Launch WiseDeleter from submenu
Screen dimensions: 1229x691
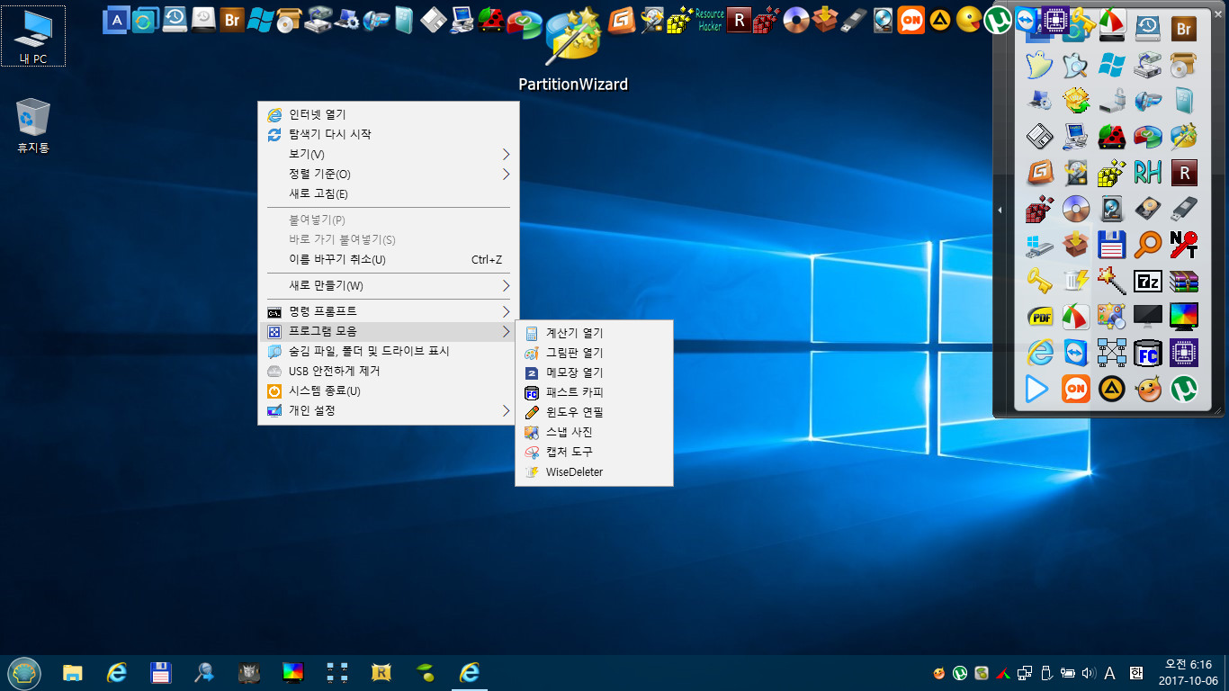(x=594, y=471)
